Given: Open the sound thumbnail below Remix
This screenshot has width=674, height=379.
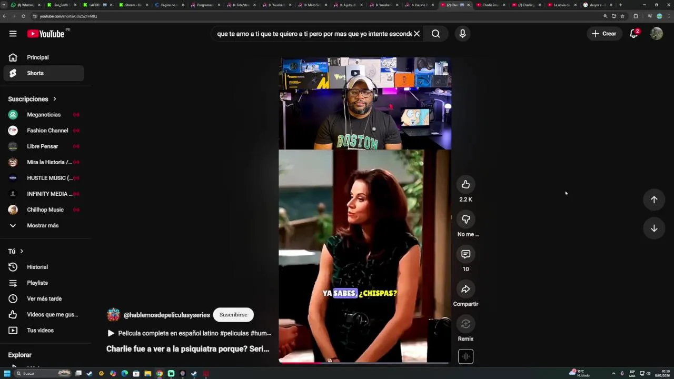Looking at the screenshot, I should point(465,356).
